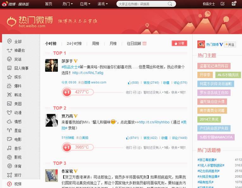
Task: Open 莎莎于 profile avatar
Action: (x=51, y=65)
